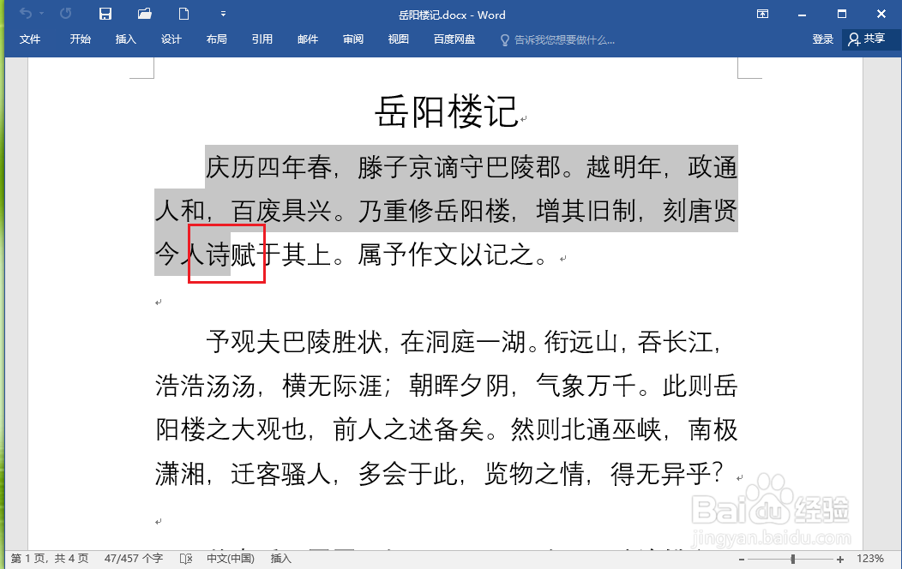Open the 百度网盘 ribbon tab

click(454, 39)
